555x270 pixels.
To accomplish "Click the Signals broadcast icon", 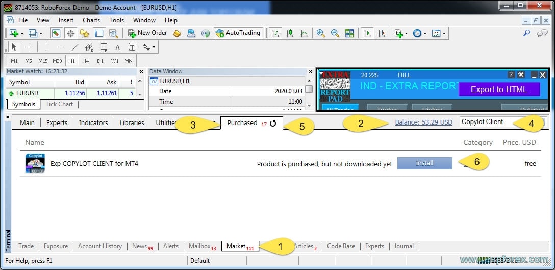I will [205, 33].
